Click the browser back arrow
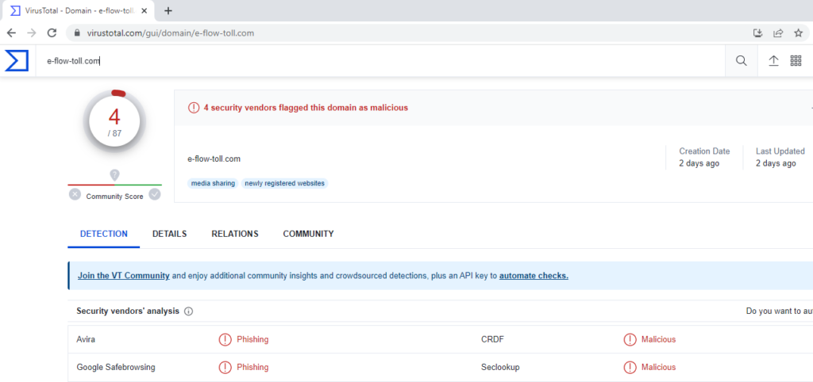 click(11, 33)
